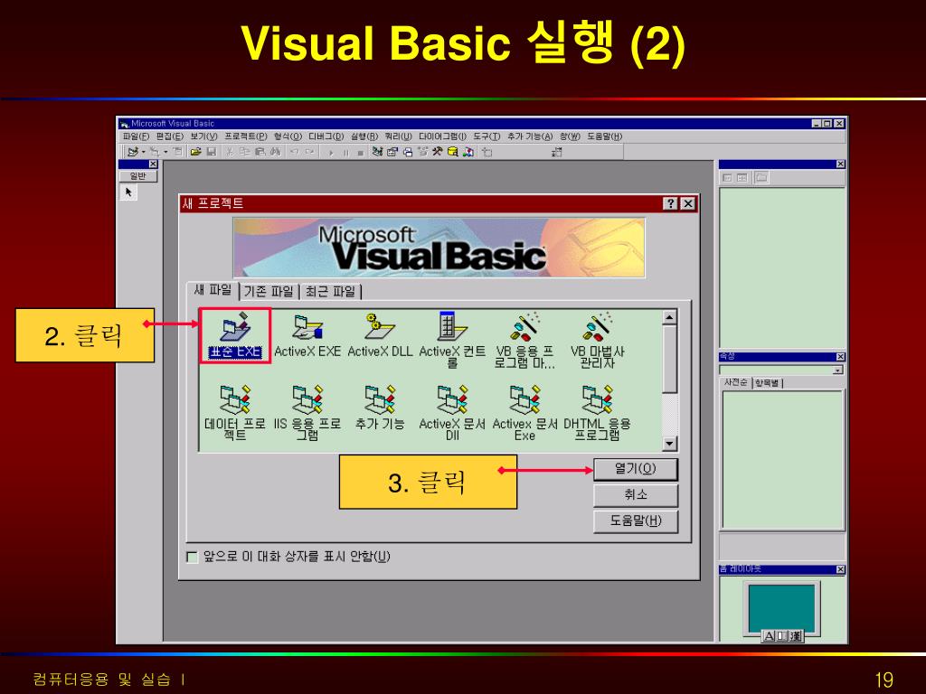Open the 편집(E) menu
Viewport: 926px width, 694px height.
coord(169,136)
